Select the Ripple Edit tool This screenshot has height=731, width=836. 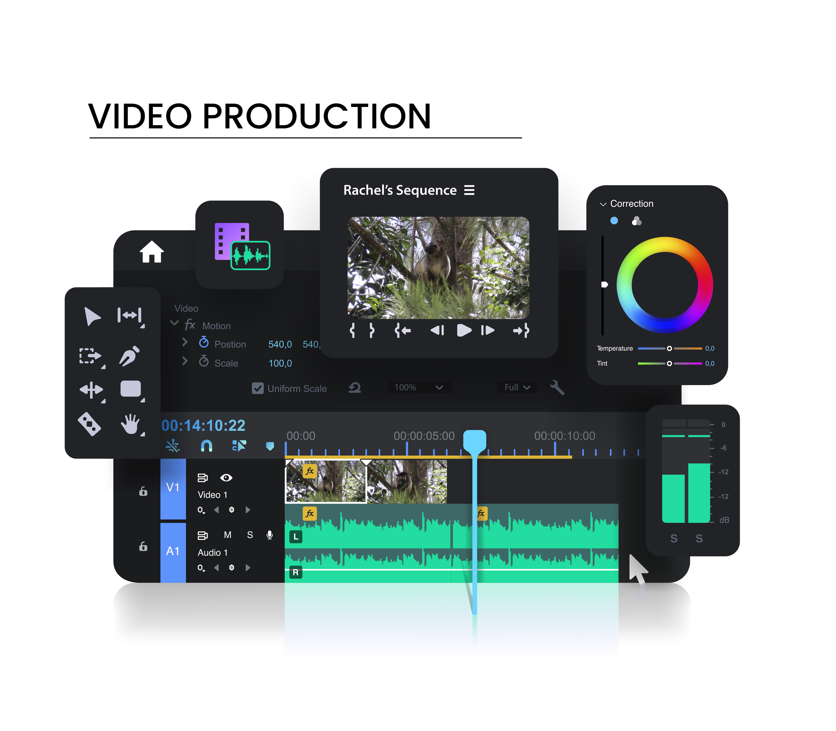pyautogui.click(x=129, y=315)
